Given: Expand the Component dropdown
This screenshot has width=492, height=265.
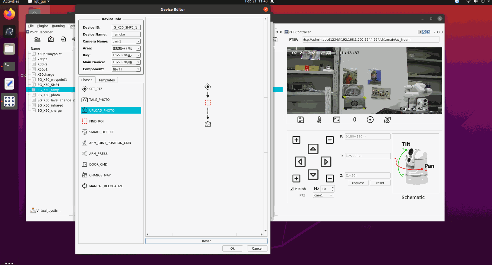Looking at the screenshot, I should (x=126, y=69).
